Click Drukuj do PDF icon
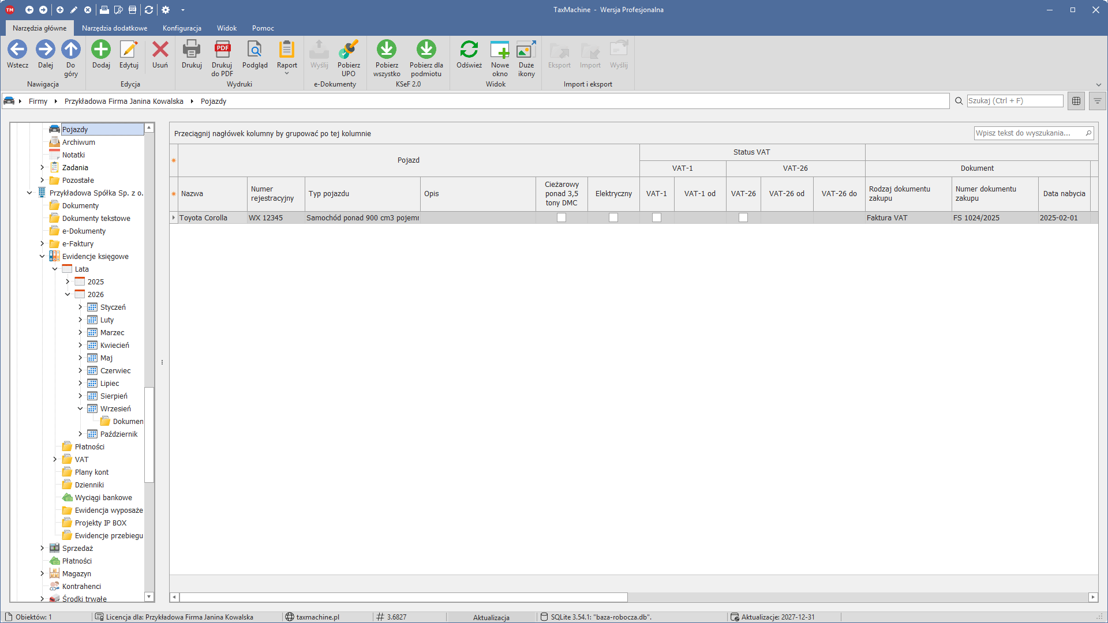 pos(222,50)
